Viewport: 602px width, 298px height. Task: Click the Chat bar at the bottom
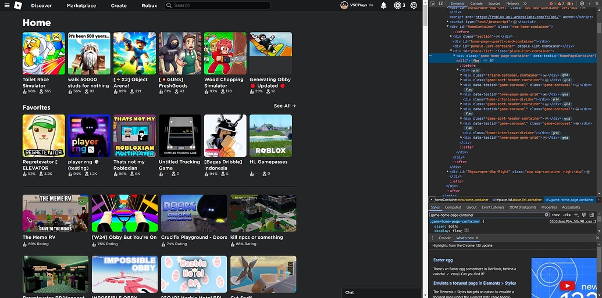coord(381,293)
